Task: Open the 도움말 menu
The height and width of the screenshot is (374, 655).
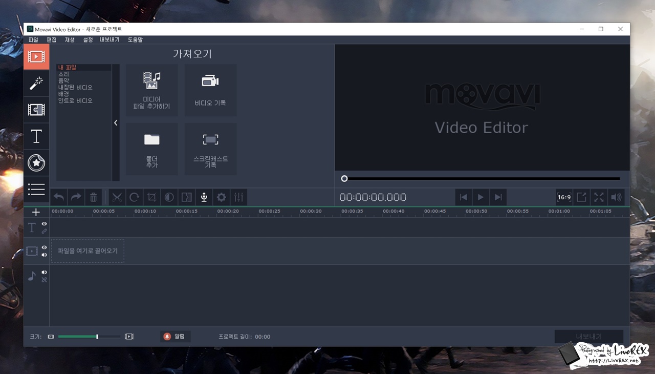Action: tap(135, 39)
